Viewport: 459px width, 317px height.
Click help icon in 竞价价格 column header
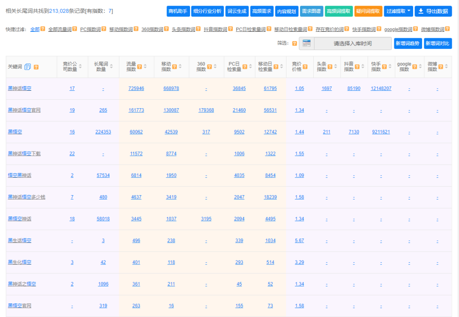click(x=305, y=67)
